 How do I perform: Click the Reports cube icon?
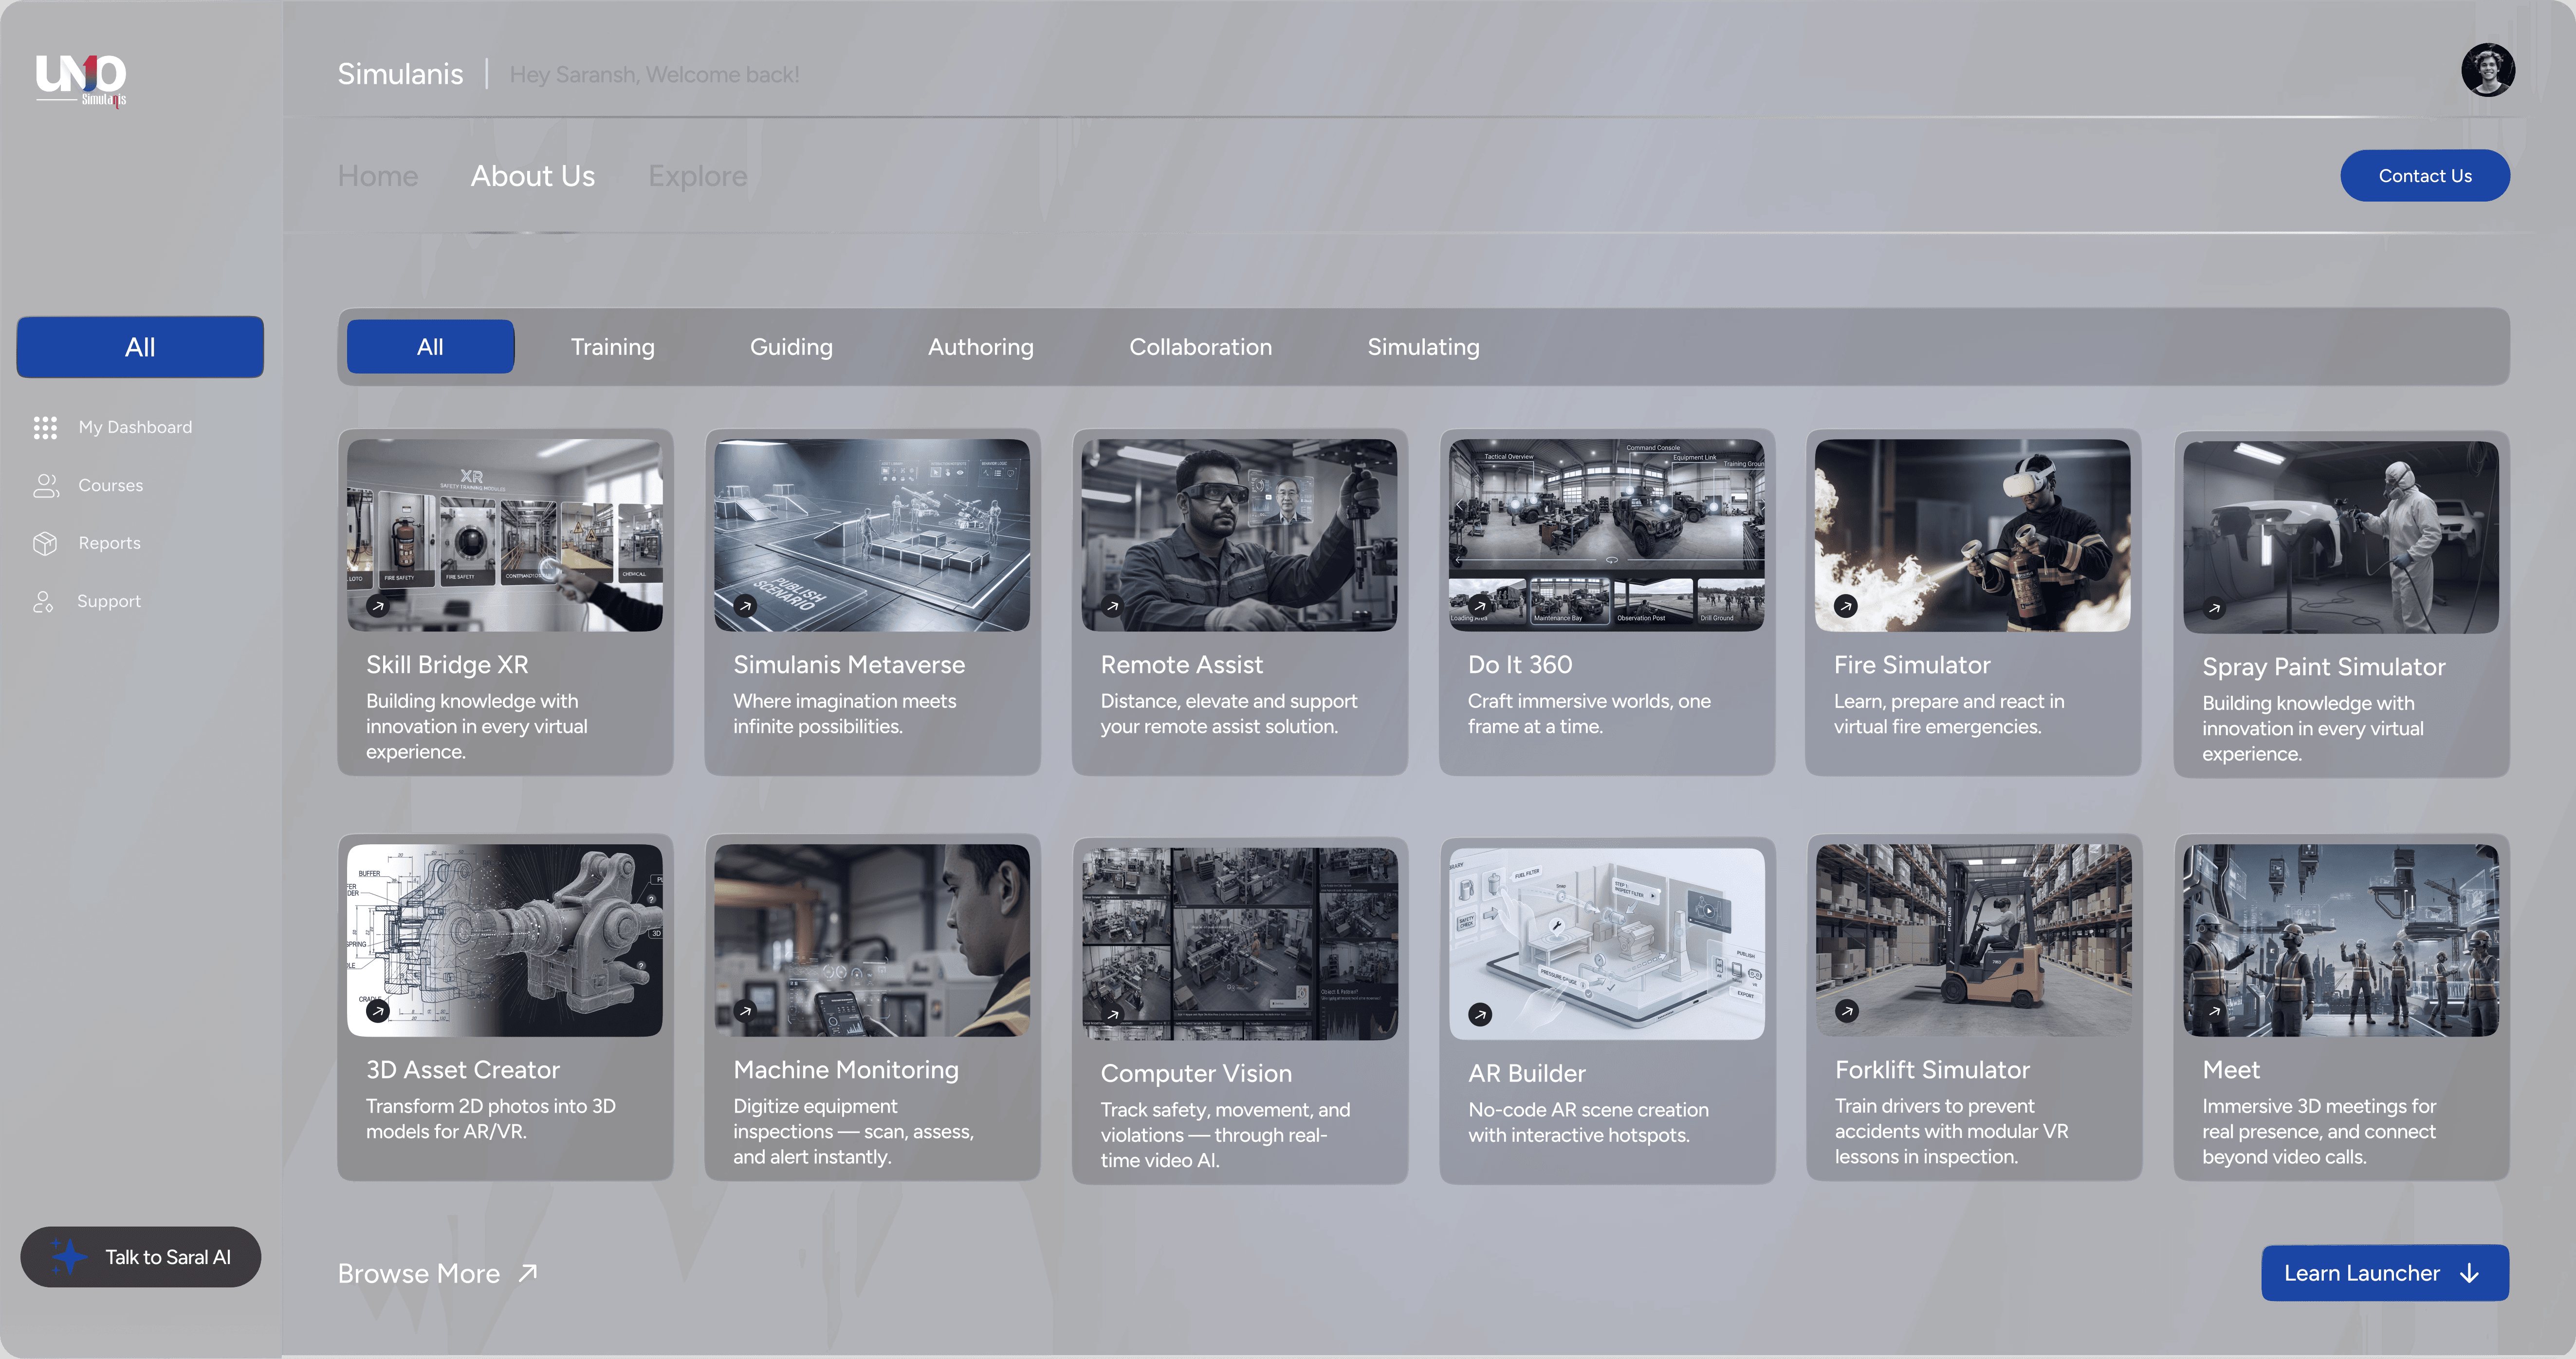(45, 543)
